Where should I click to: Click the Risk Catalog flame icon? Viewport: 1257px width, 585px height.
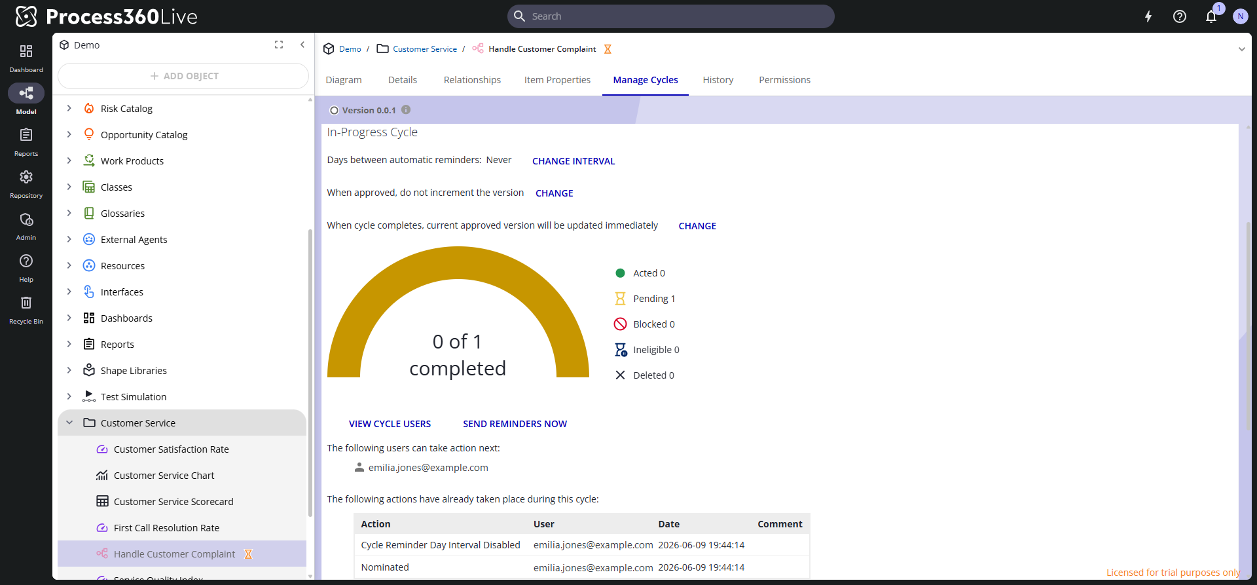[89, 108]
